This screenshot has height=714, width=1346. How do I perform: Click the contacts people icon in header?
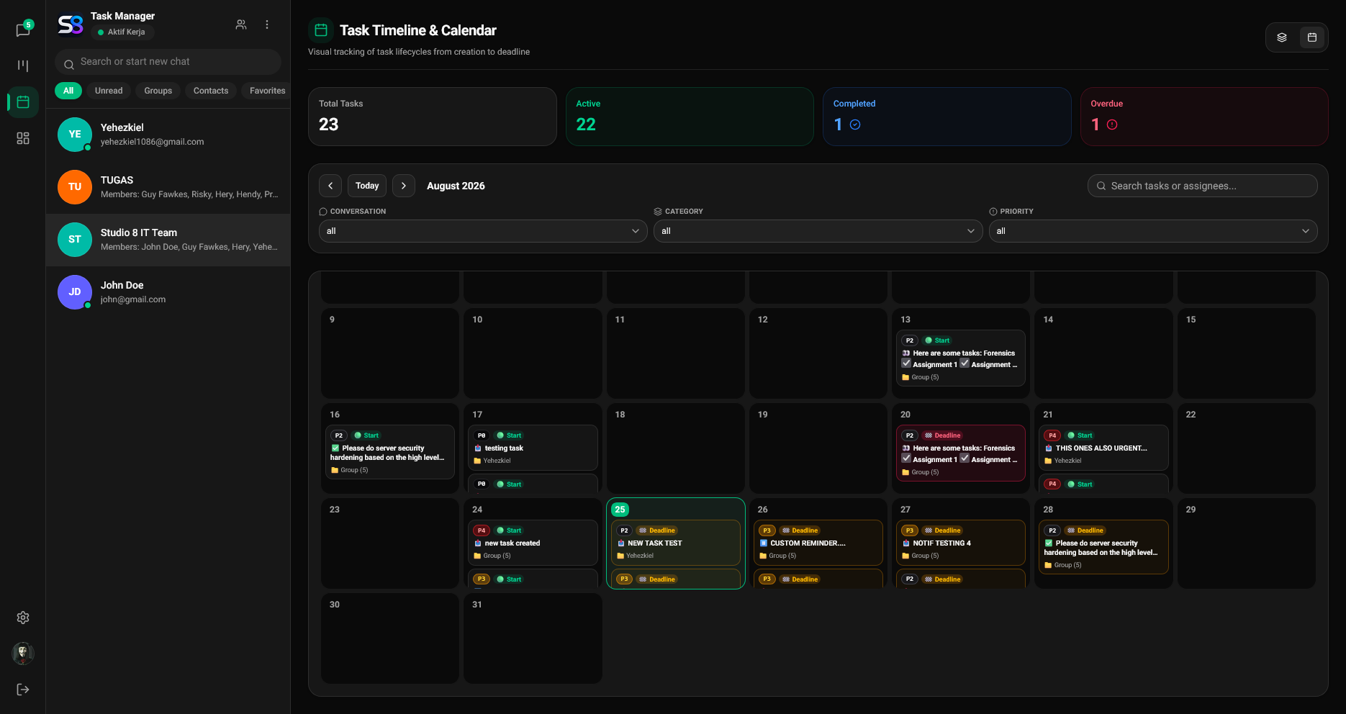[241, 24]
